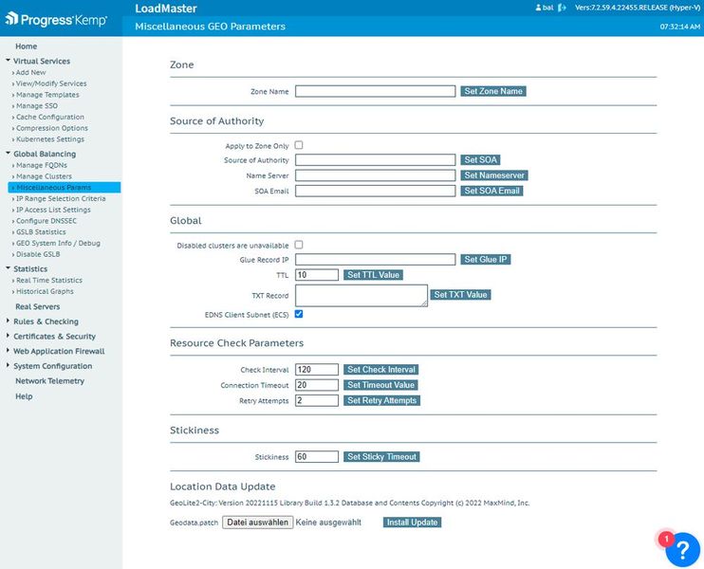
Task: Click Set Zone Name button
Action: tap(493, 91)
